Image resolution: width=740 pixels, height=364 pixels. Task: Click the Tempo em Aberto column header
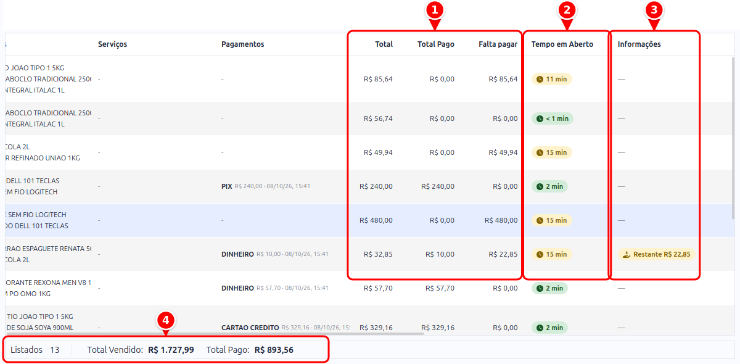562,44
